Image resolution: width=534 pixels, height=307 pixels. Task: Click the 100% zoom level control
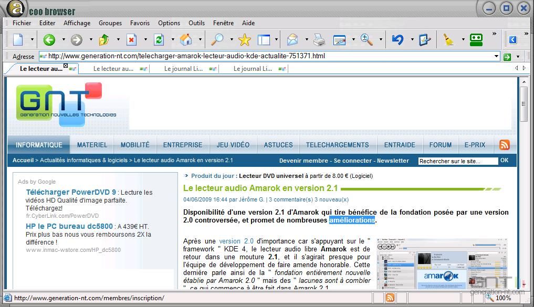pos(503,298)
